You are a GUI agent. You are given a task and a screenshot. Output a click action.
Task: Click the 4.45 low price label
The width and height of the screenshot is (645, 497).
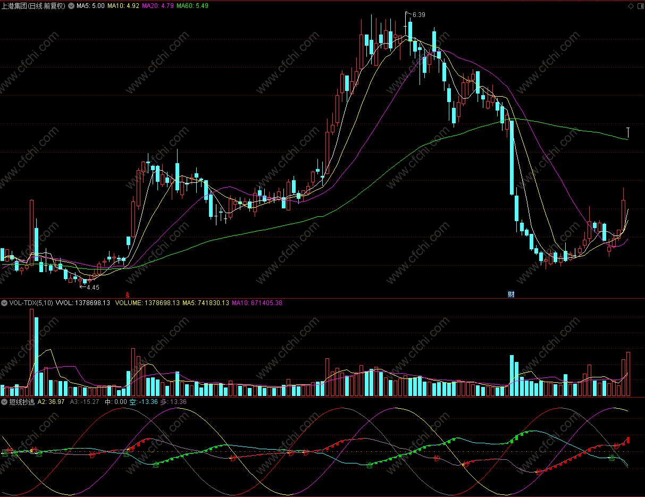pyautogui.click(x=93, y=287)
